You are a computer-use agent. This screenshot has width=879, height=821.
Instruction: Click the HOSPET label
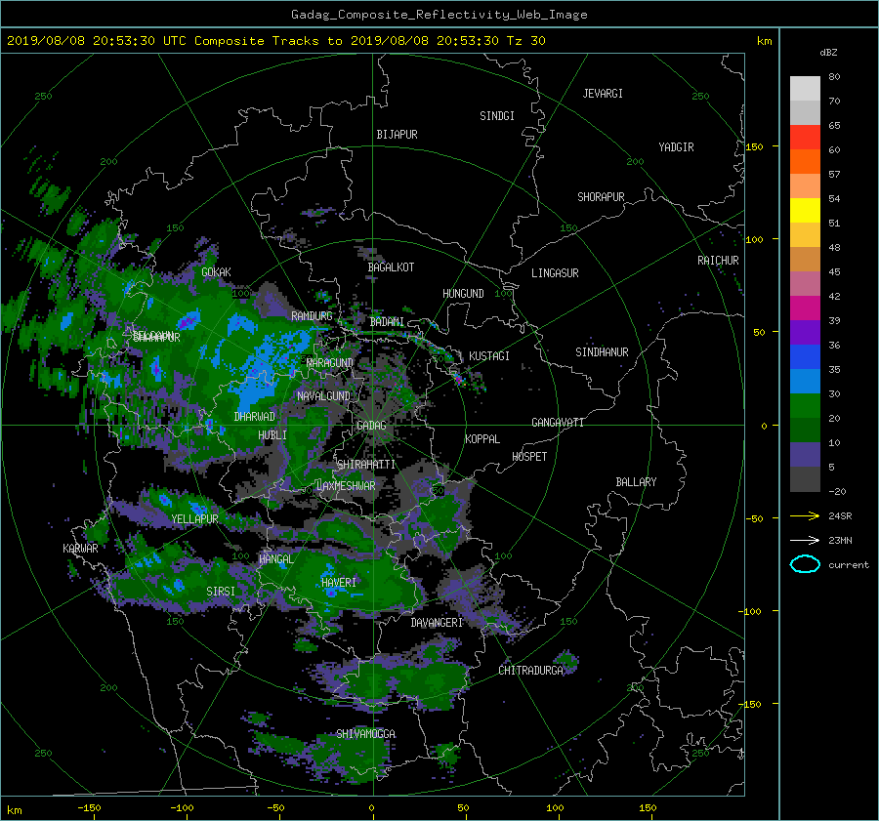pyautogui.click(x=529, y=457)
